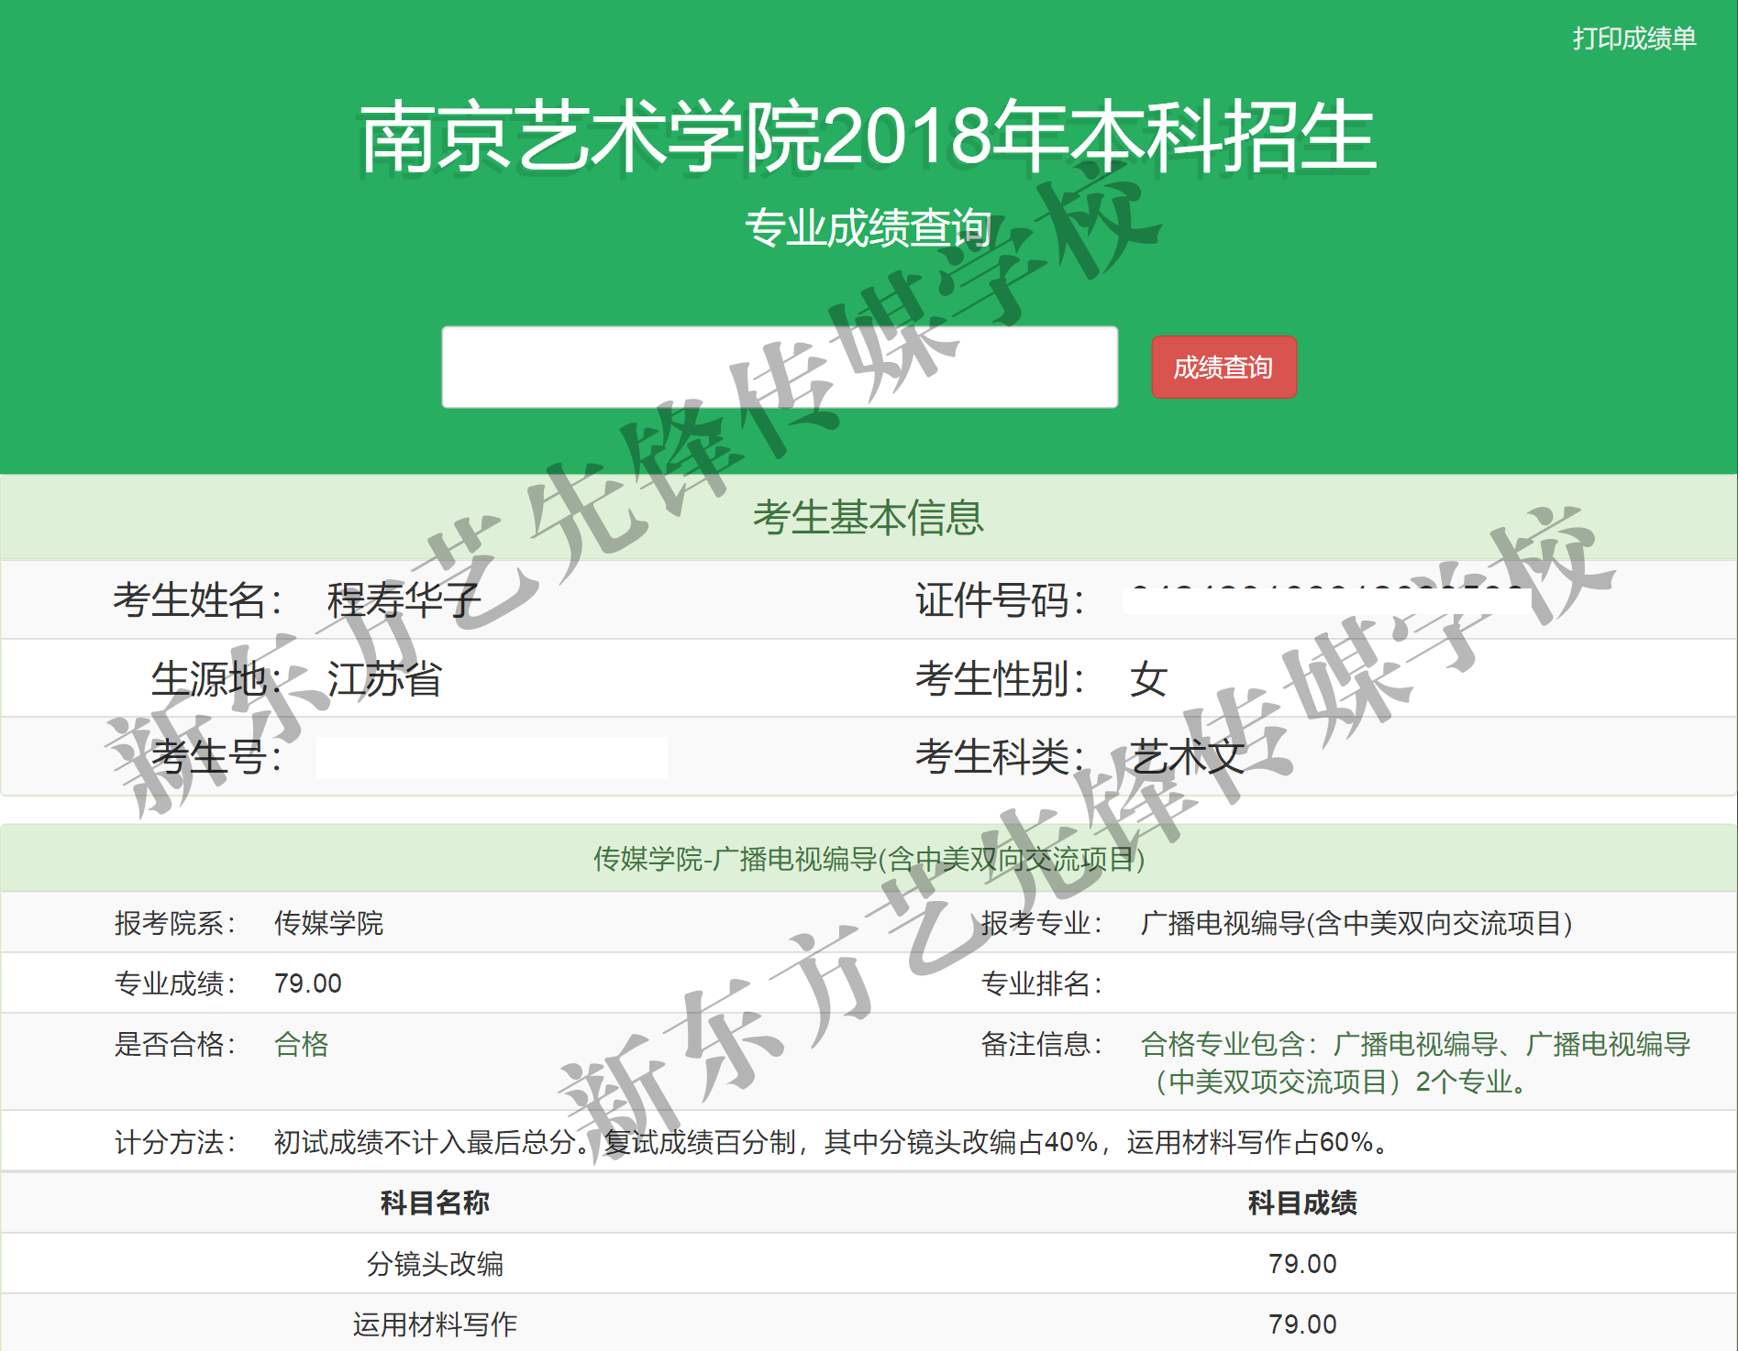The height and width of the screenshot is (1351, 1738).
Task: Select the origin value 江苏省
Action: point(385,679)
